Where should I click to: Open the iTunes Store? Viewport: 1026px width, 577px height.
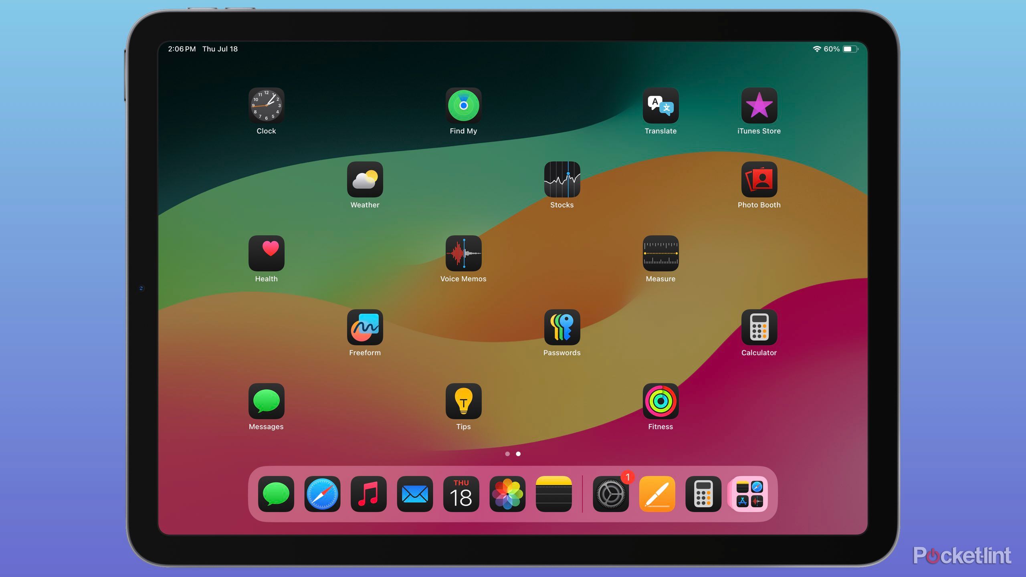pyautogui.click(x=759, y=105)
